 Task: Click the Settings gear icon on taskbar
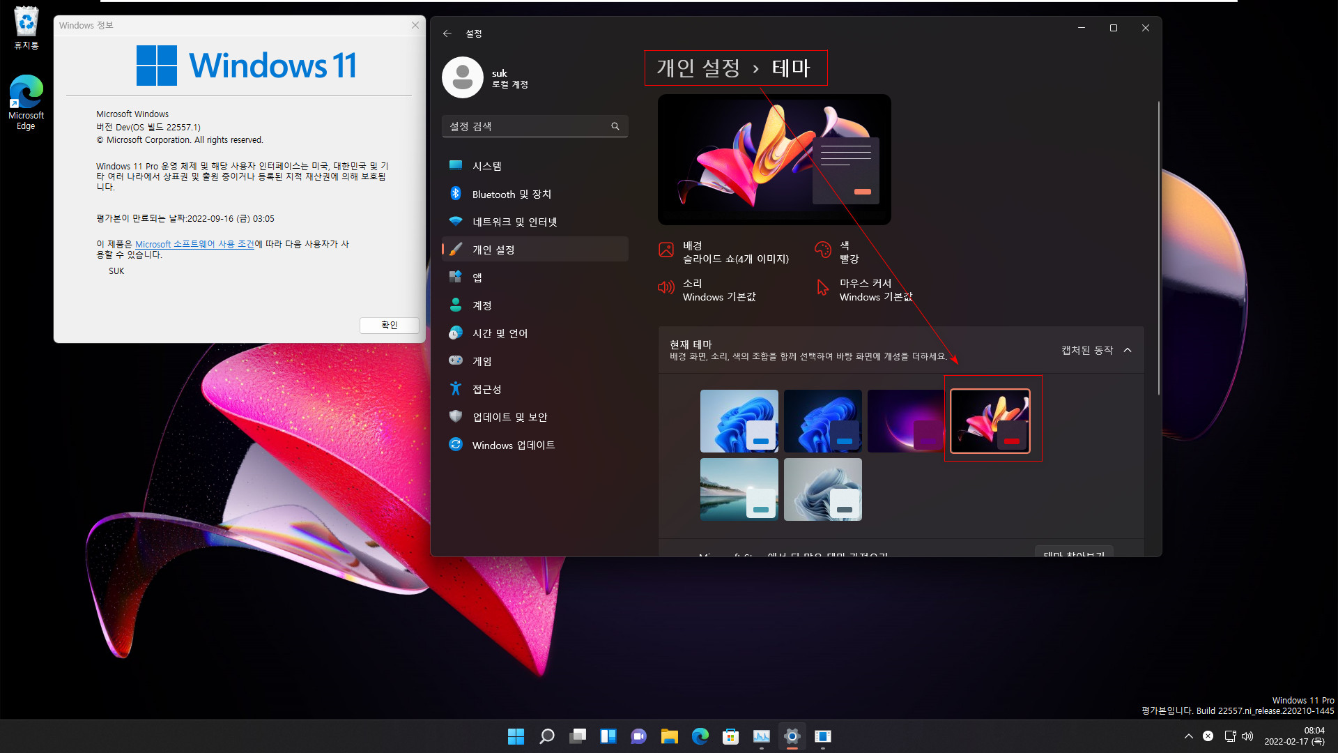pyautogui.click(x=792, y=736)
